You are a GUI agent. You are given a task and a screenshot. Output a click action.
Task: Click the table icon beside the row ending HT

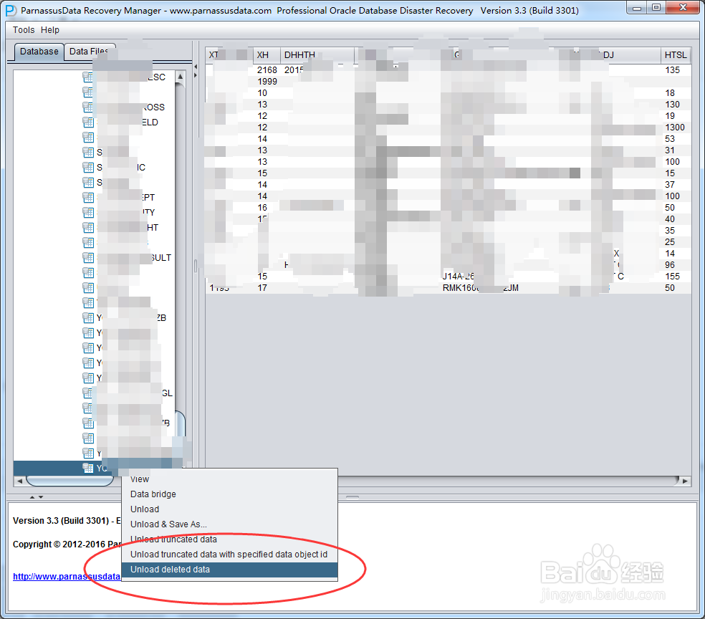[x=88, y=227]
